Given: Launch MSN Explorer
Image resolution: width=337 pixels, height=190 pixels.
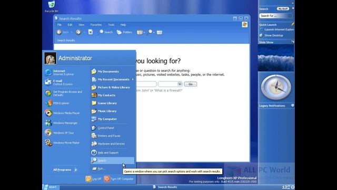Looking at the screenshot, I should click(57, 103).
